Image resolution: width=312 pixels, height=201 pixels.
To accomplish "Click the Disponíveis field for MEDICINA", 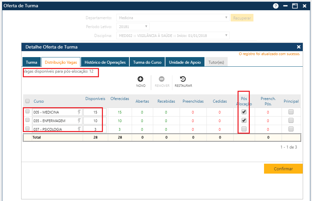I will point(95,112).
